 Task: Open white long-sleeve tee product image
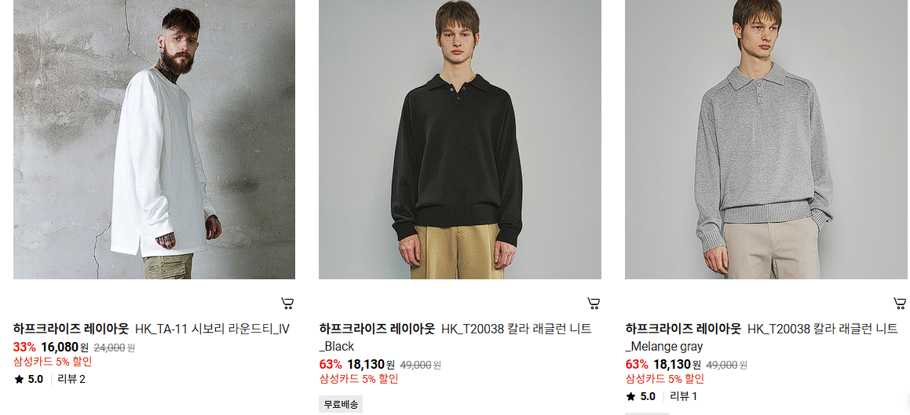tap(155, 139)
